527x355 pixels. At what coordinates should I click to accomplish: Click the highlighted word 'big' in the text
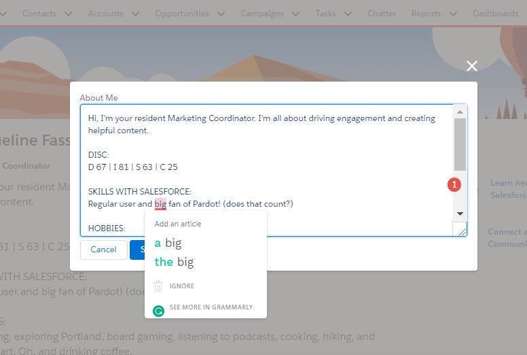pos(160,204)
